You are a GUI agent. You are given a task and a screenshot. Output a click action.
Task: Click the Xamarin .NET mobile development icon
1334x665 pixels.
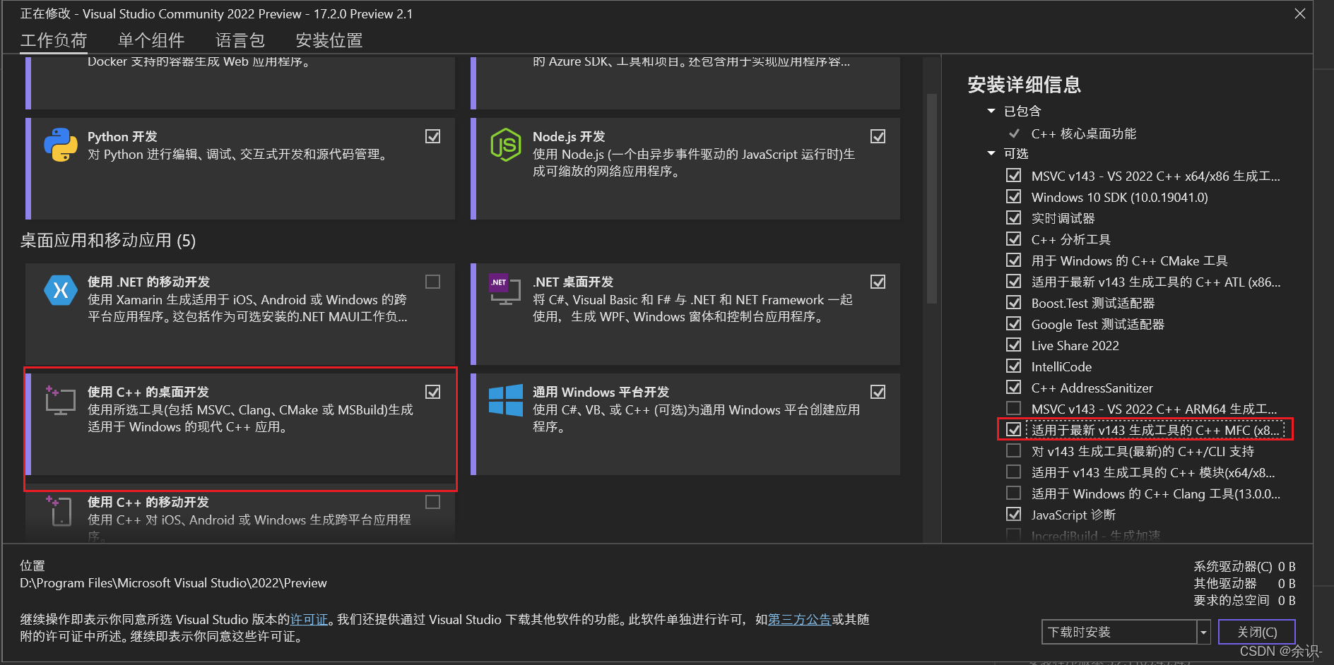(x=61, y=290)
